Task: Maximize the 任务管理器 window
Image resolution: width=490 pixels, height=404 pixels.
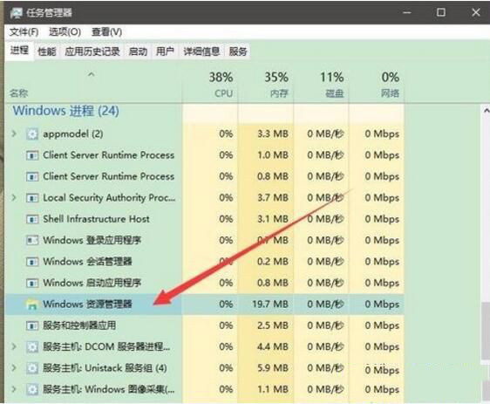Action: click(441, 12)
